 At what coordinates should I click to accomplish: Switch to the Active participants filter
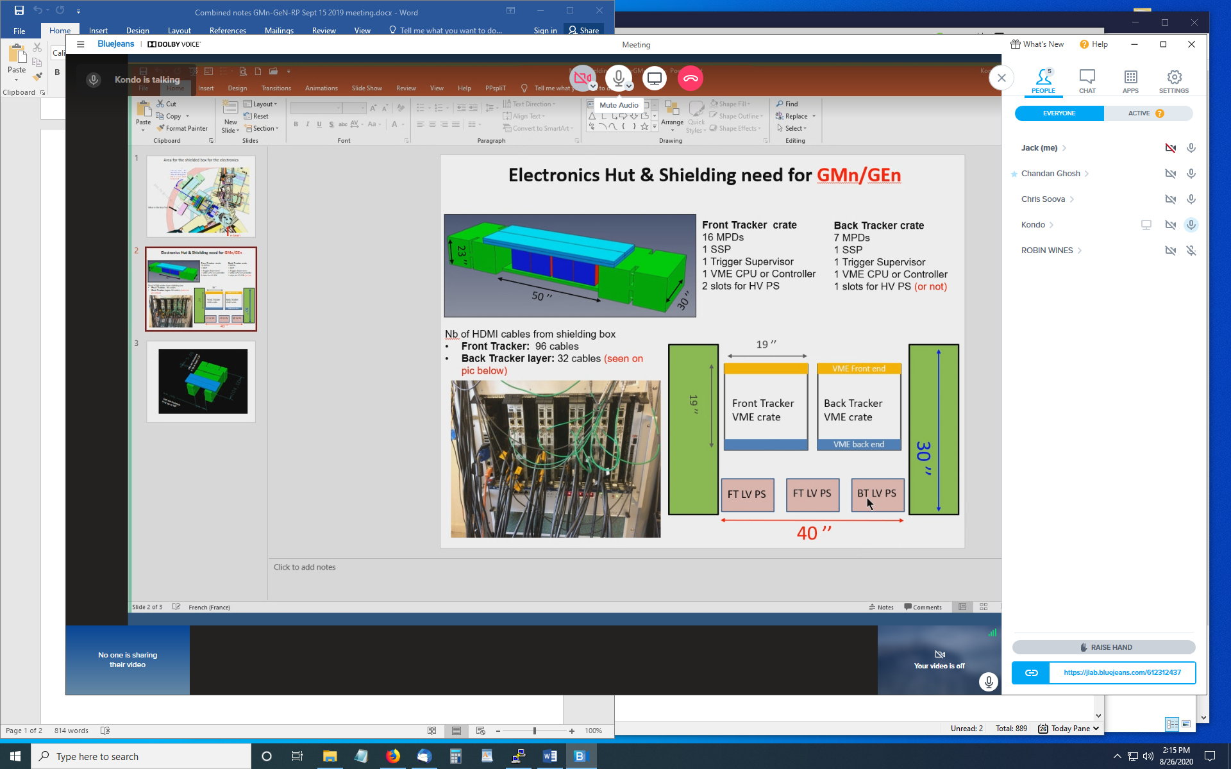tap(1139, 113)
